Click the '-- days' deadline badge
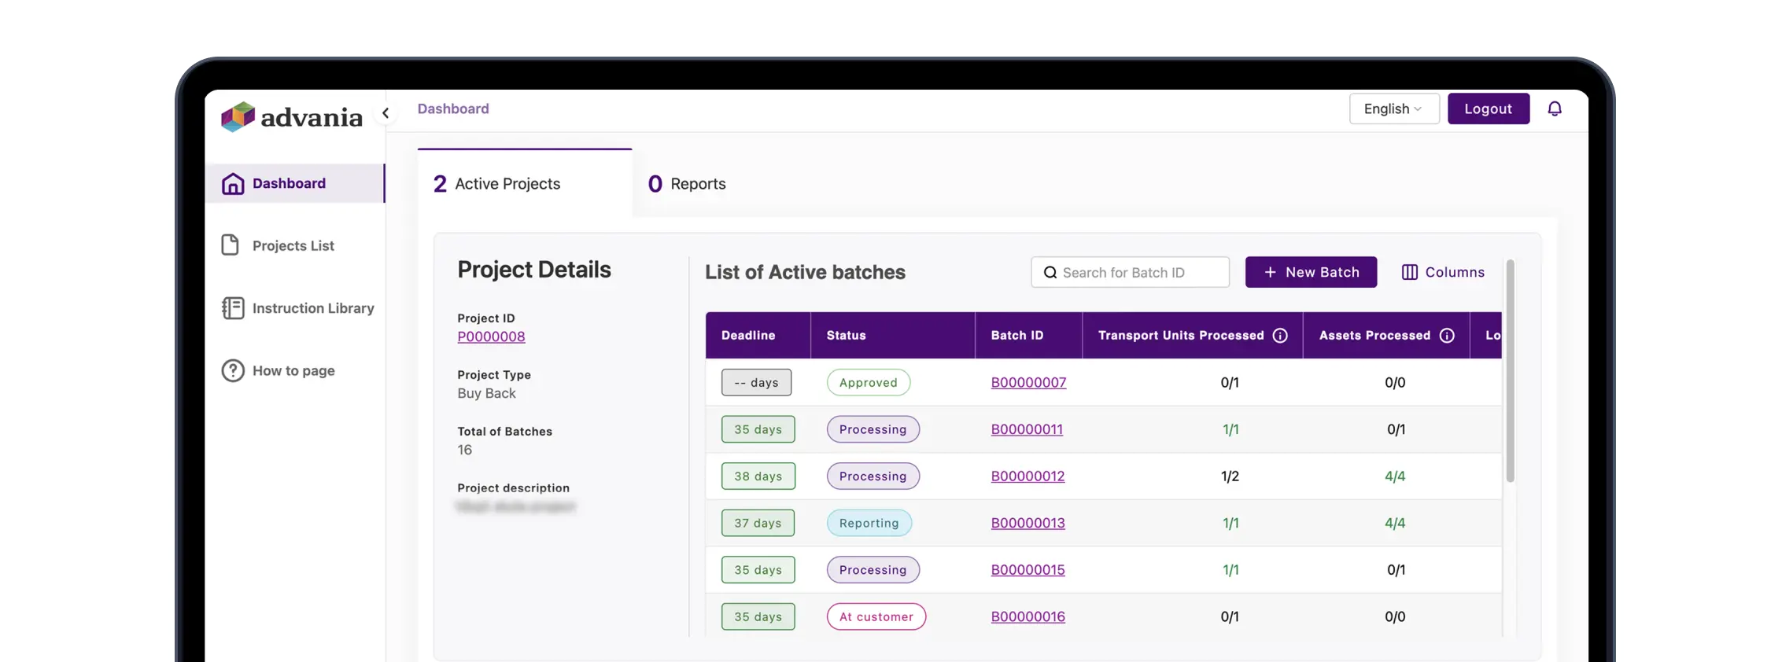This screenshot has width=1782, height=662. coord(756,382)
